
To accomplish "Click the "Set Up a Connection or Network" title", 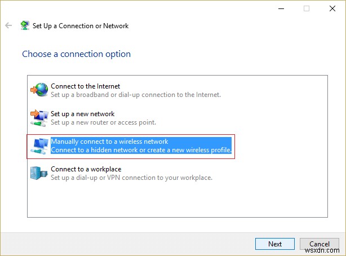I will pyautogui.click(x=81, y=26).
